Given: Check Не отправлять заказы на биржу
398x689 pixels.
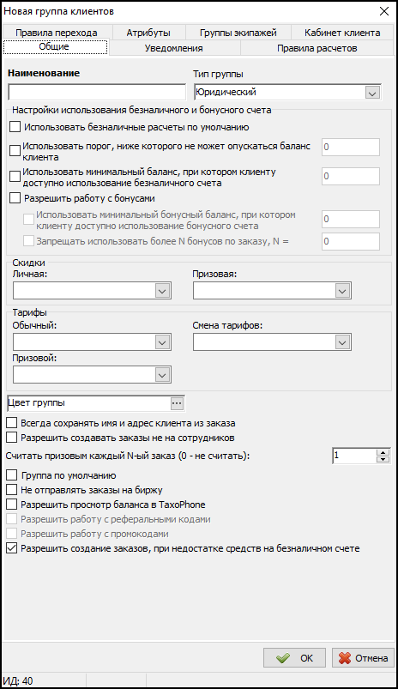Looking at the screenshot, I should coord(12,490).
